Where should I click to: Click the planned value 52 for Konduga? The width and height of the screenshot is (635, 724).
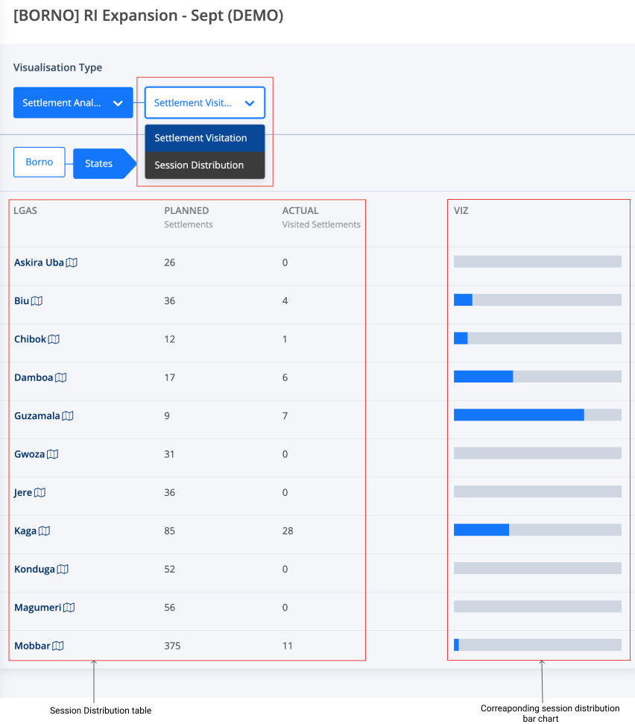(x=170, y=570)
